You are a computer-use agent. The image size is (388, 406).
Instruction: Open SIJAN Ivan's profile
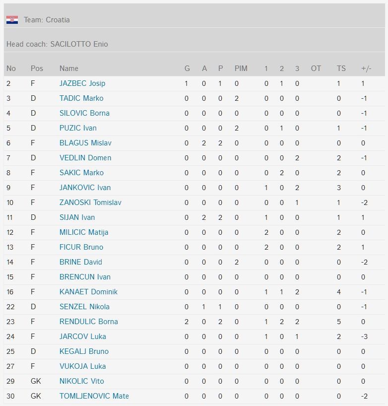(77, 217)
